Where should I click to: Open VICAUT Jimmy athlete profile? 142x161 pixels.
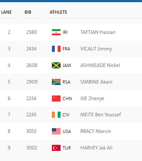pyautogui.click(x=96, y=49)
